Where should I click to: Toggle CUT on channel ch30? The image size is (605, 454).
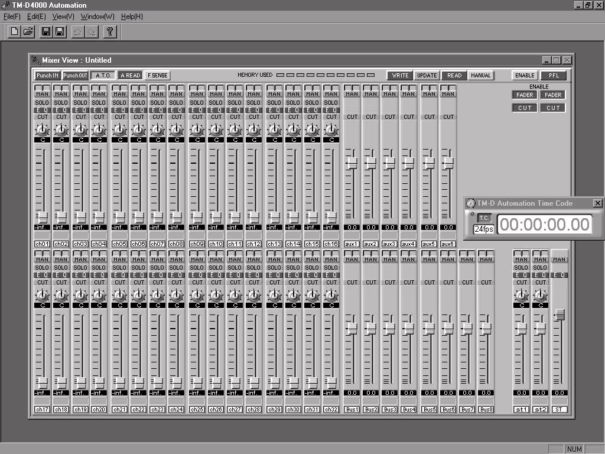[293, 282]
